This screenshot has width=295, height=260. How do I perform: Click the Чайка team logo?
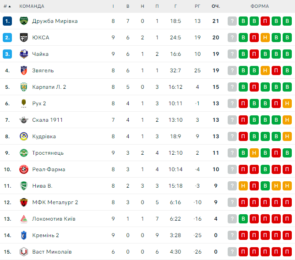pos(24,54)
